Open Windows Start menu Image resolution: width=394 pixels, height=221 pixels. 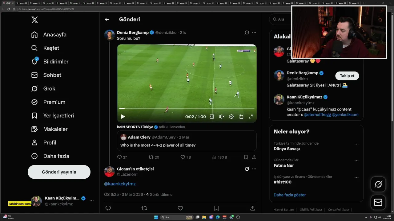tap(156, 217)
